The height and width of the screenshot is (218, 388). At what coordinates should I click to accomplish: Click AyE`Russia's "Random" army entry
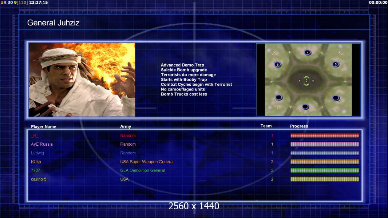[x=128, y=144]
